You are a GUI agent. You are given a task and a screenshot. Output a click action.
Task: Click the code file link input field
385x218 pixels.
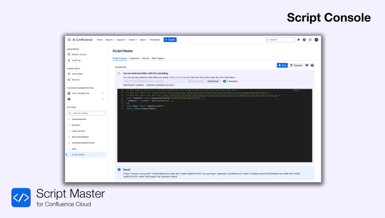154,81
